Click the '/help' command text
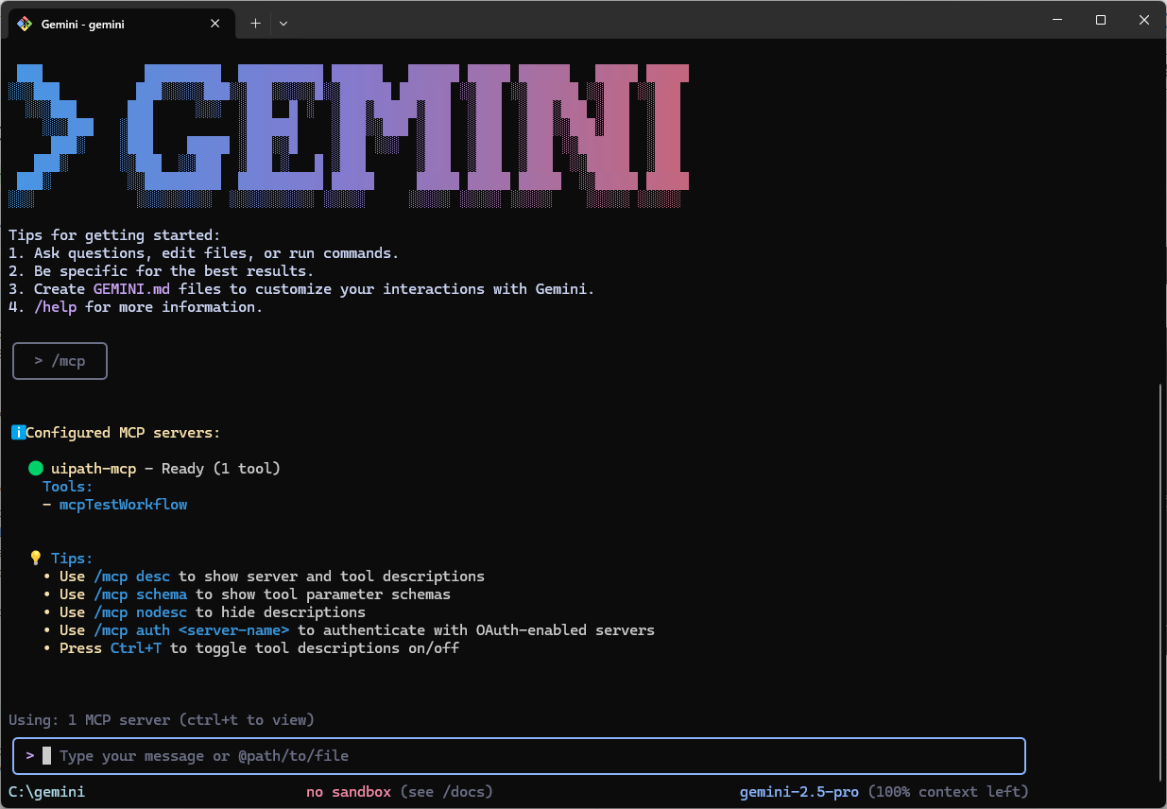The width and height of the screenshot is (1167, 809). point(55,307)
